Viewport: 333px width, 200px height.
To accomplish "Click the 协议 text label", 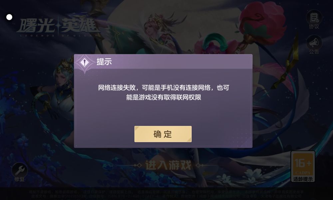I will 314,27.
